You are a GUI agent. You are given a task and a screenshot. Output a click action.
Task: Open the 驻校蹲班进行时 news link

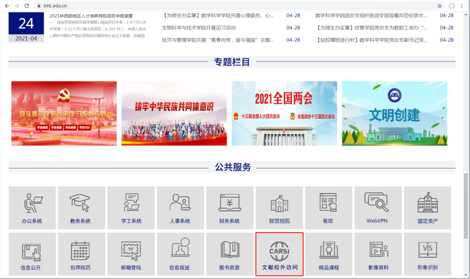pyautogui.click(x=371, y=40)
